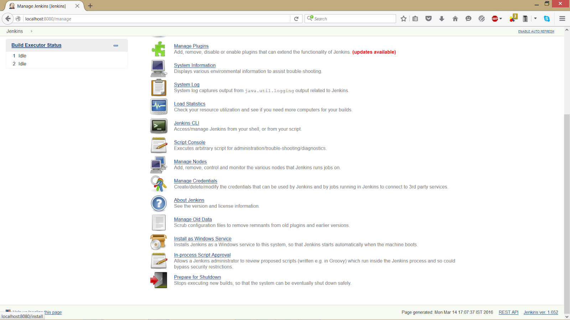Click the Jenkins ver. 1.652 link
The image size is (570, 320).
tap(541, 312)
